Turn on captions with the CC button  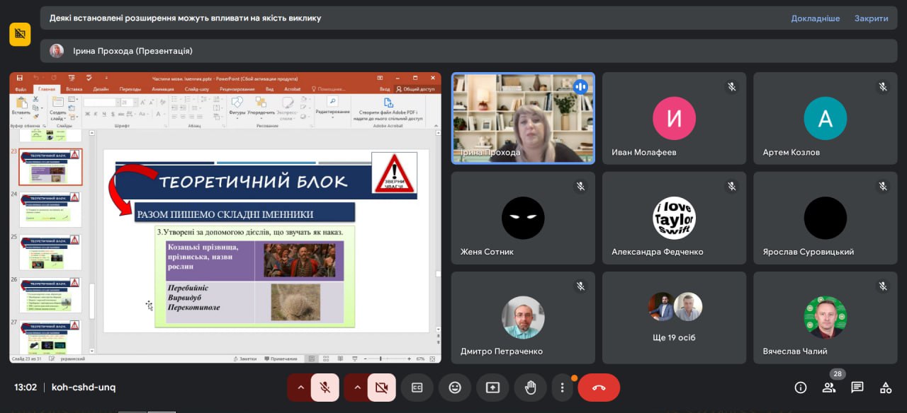[417, 388]
